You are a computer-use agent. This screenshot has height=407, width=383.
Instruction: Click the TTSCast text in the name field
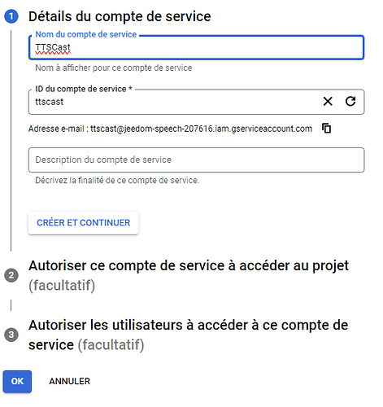pyautogui.click(x=53, y=47)
